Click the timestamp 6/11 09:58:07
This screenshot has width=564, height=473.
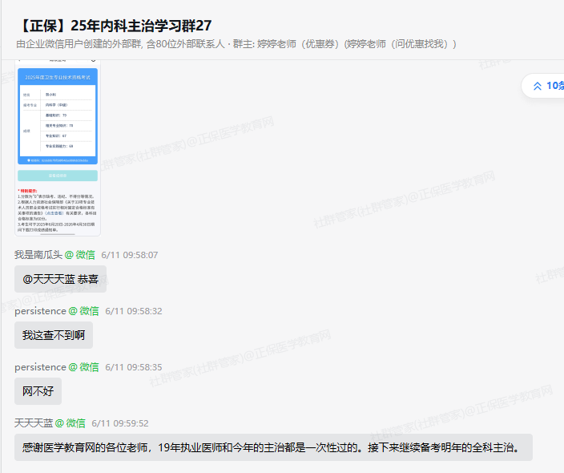(130, 255)
